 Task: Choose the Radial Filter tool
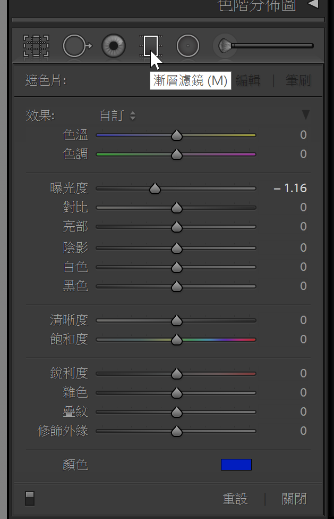click(x=187, y=46)
